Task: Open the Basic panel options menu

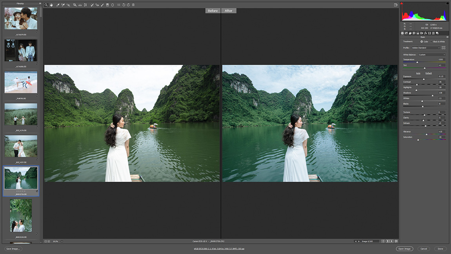Action: [x=447, y=37]
